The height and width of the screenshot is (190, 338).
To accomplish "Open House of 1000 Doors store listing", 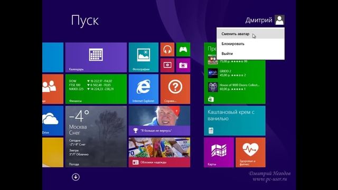I will click(234, 87).
